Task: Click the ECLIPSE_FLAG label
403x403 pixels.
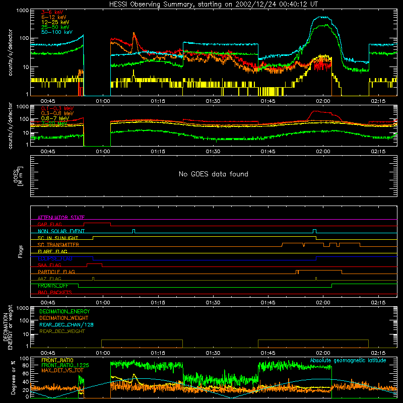Action: 55,258
